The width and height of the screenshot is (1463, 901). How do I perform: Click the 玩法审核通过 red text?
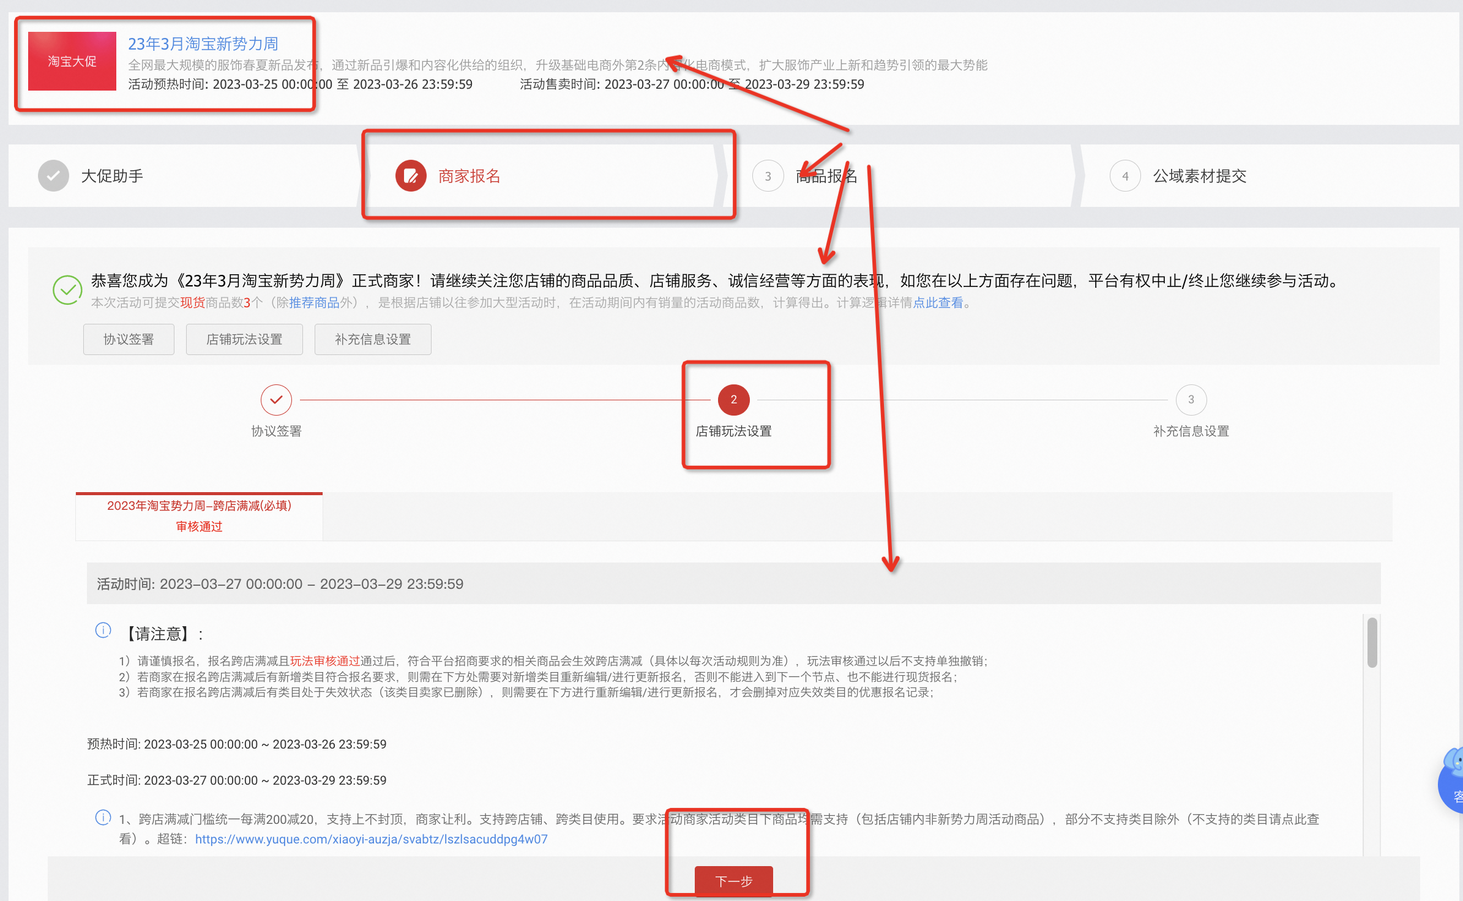324,661
